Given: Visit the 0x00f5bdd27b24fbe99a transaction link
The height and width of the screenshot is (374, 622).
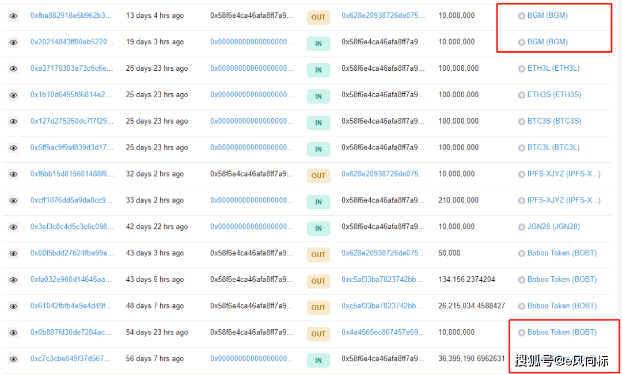Looking at the screenshot, I should (72, 253).
